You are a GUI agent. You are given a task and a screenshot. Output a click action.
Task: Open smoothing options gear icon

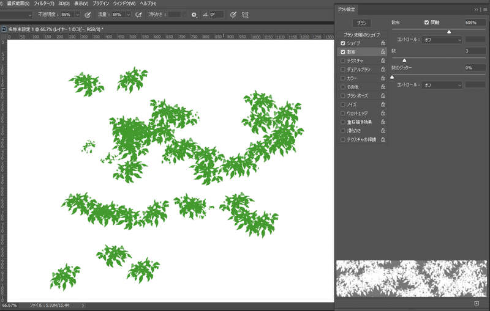pyautogui.click(x=194, y=15)
